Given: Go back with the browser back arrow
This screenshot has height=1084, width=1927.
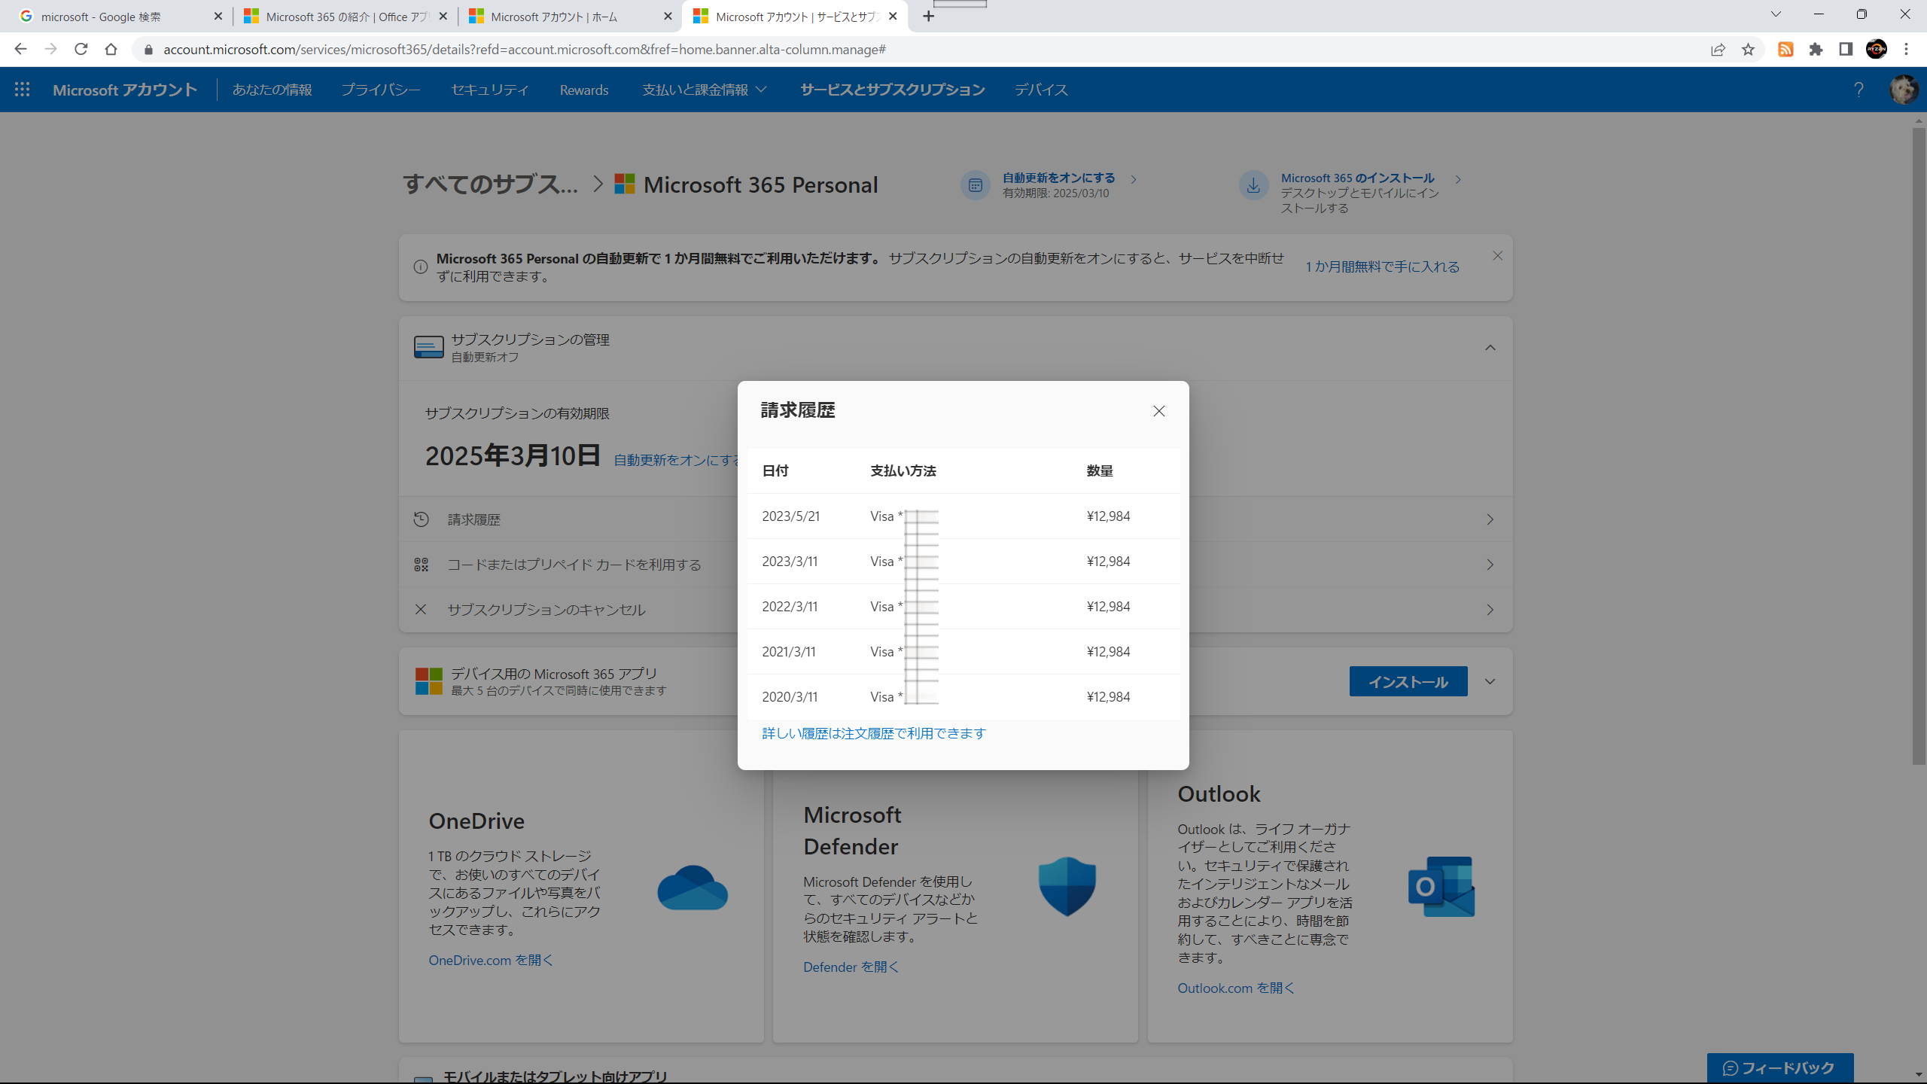Looking at the screenshot, I should coord(20,49).
